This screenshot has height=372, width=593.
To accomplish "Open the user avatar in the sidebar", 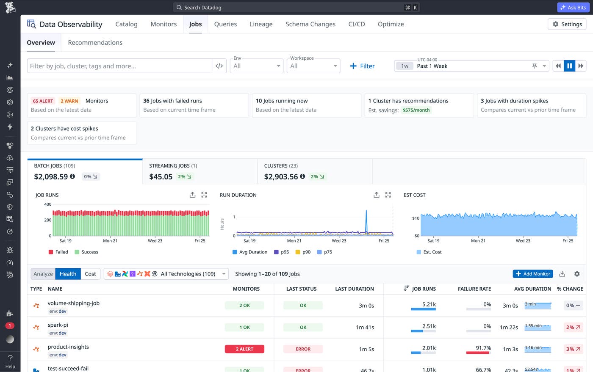I will (10, 339).
